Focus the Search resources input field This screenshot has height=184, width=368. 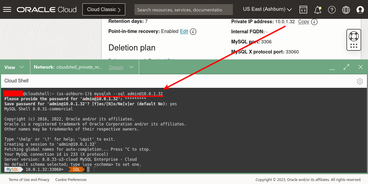point(184,9)
